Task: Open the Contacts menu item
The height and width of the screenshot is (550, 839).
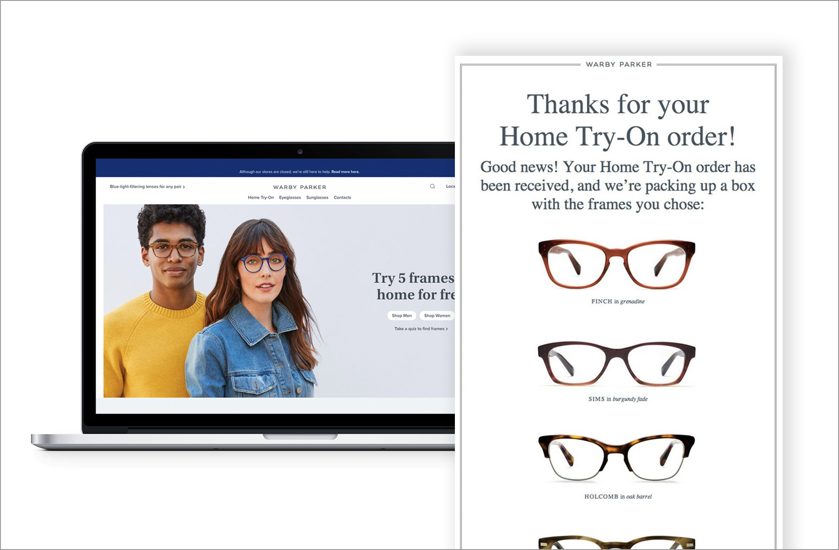Action: click(x=343, y=198)
